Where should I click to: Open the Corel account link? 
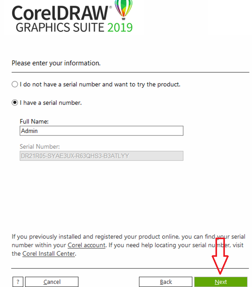(x=86, y=245)
